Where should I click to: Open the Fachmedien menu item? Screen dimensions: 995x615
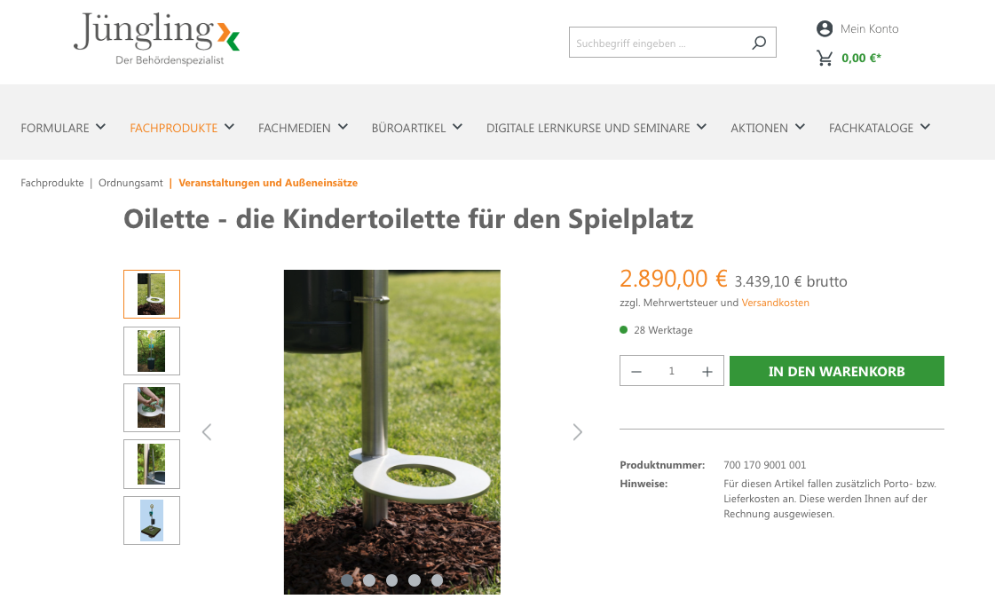click(303, 128)
